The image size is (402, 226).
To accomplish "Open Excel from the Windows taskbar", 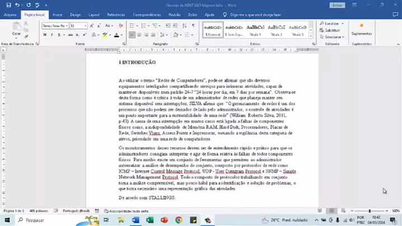I will pyautogui.click(x=150, y=220).
